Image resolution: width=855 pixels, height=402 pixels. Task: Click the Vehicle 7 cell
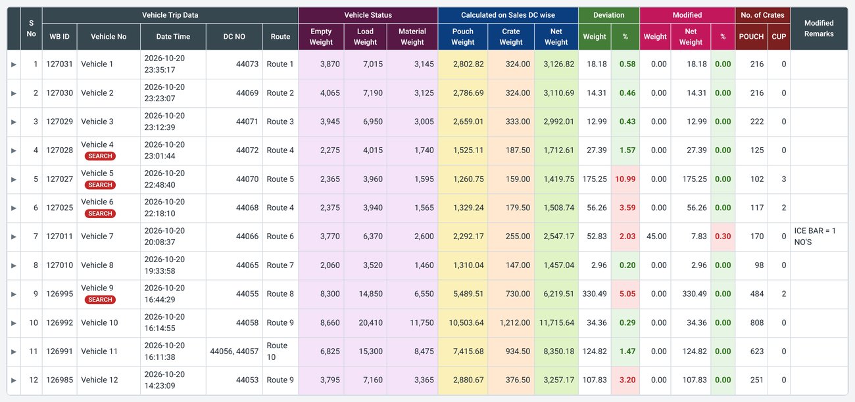(109, 236)
